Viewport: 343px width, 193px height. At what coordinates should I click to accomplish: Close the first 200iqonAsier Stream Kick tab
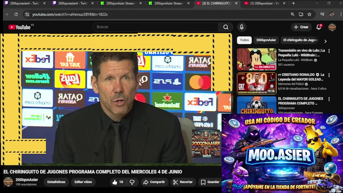[140, 3]
